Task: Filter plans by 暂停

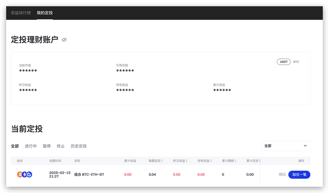Action: (x=47, y=146)
